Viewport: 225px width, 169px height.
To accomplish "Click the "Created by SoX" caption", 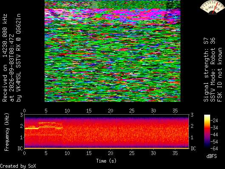I will pos(18,166).
